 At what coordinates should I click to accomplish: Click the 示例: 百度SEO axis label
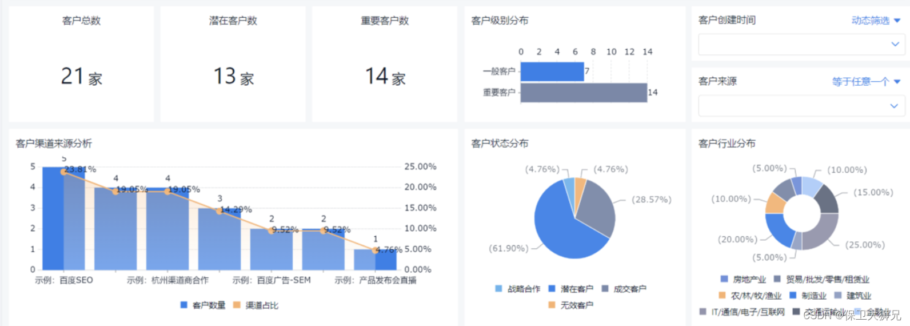point(63,280)
